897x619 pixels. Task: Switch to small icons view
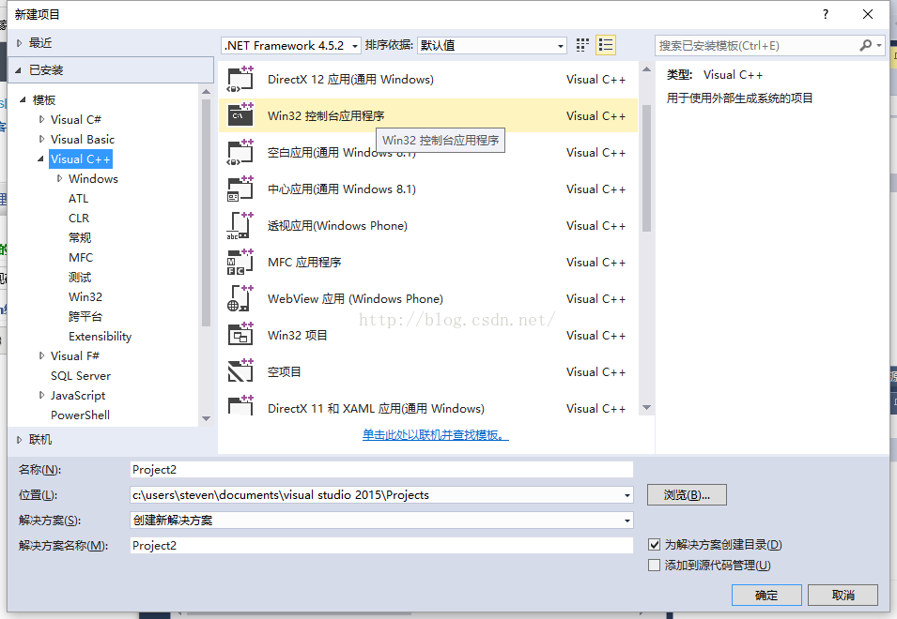pos(582,45)
